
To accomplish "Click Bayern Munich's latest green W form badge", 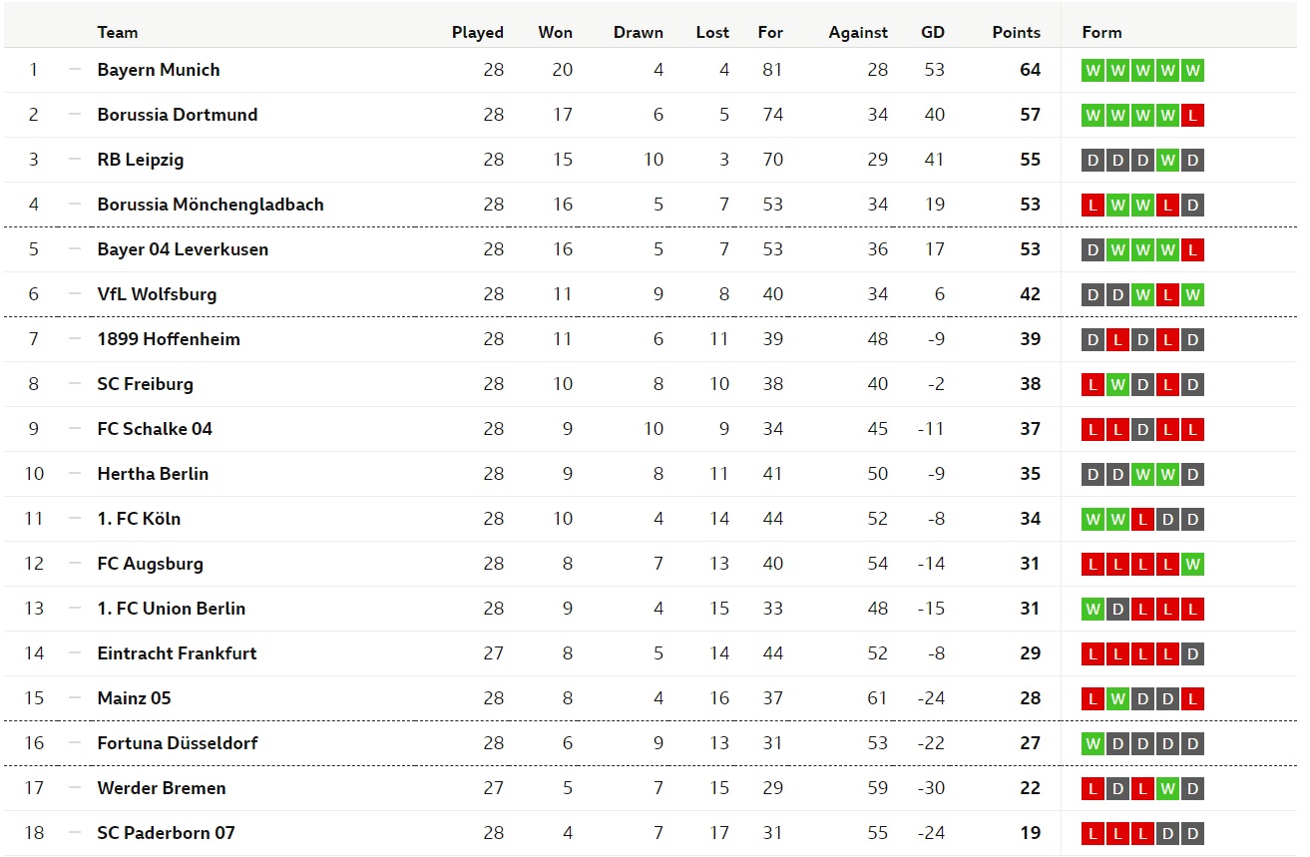I will 1192,70.
